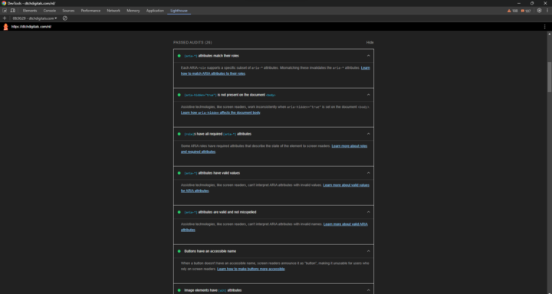
Task: Click 'attributes match their roles' title
Action: tap(212, 56)
